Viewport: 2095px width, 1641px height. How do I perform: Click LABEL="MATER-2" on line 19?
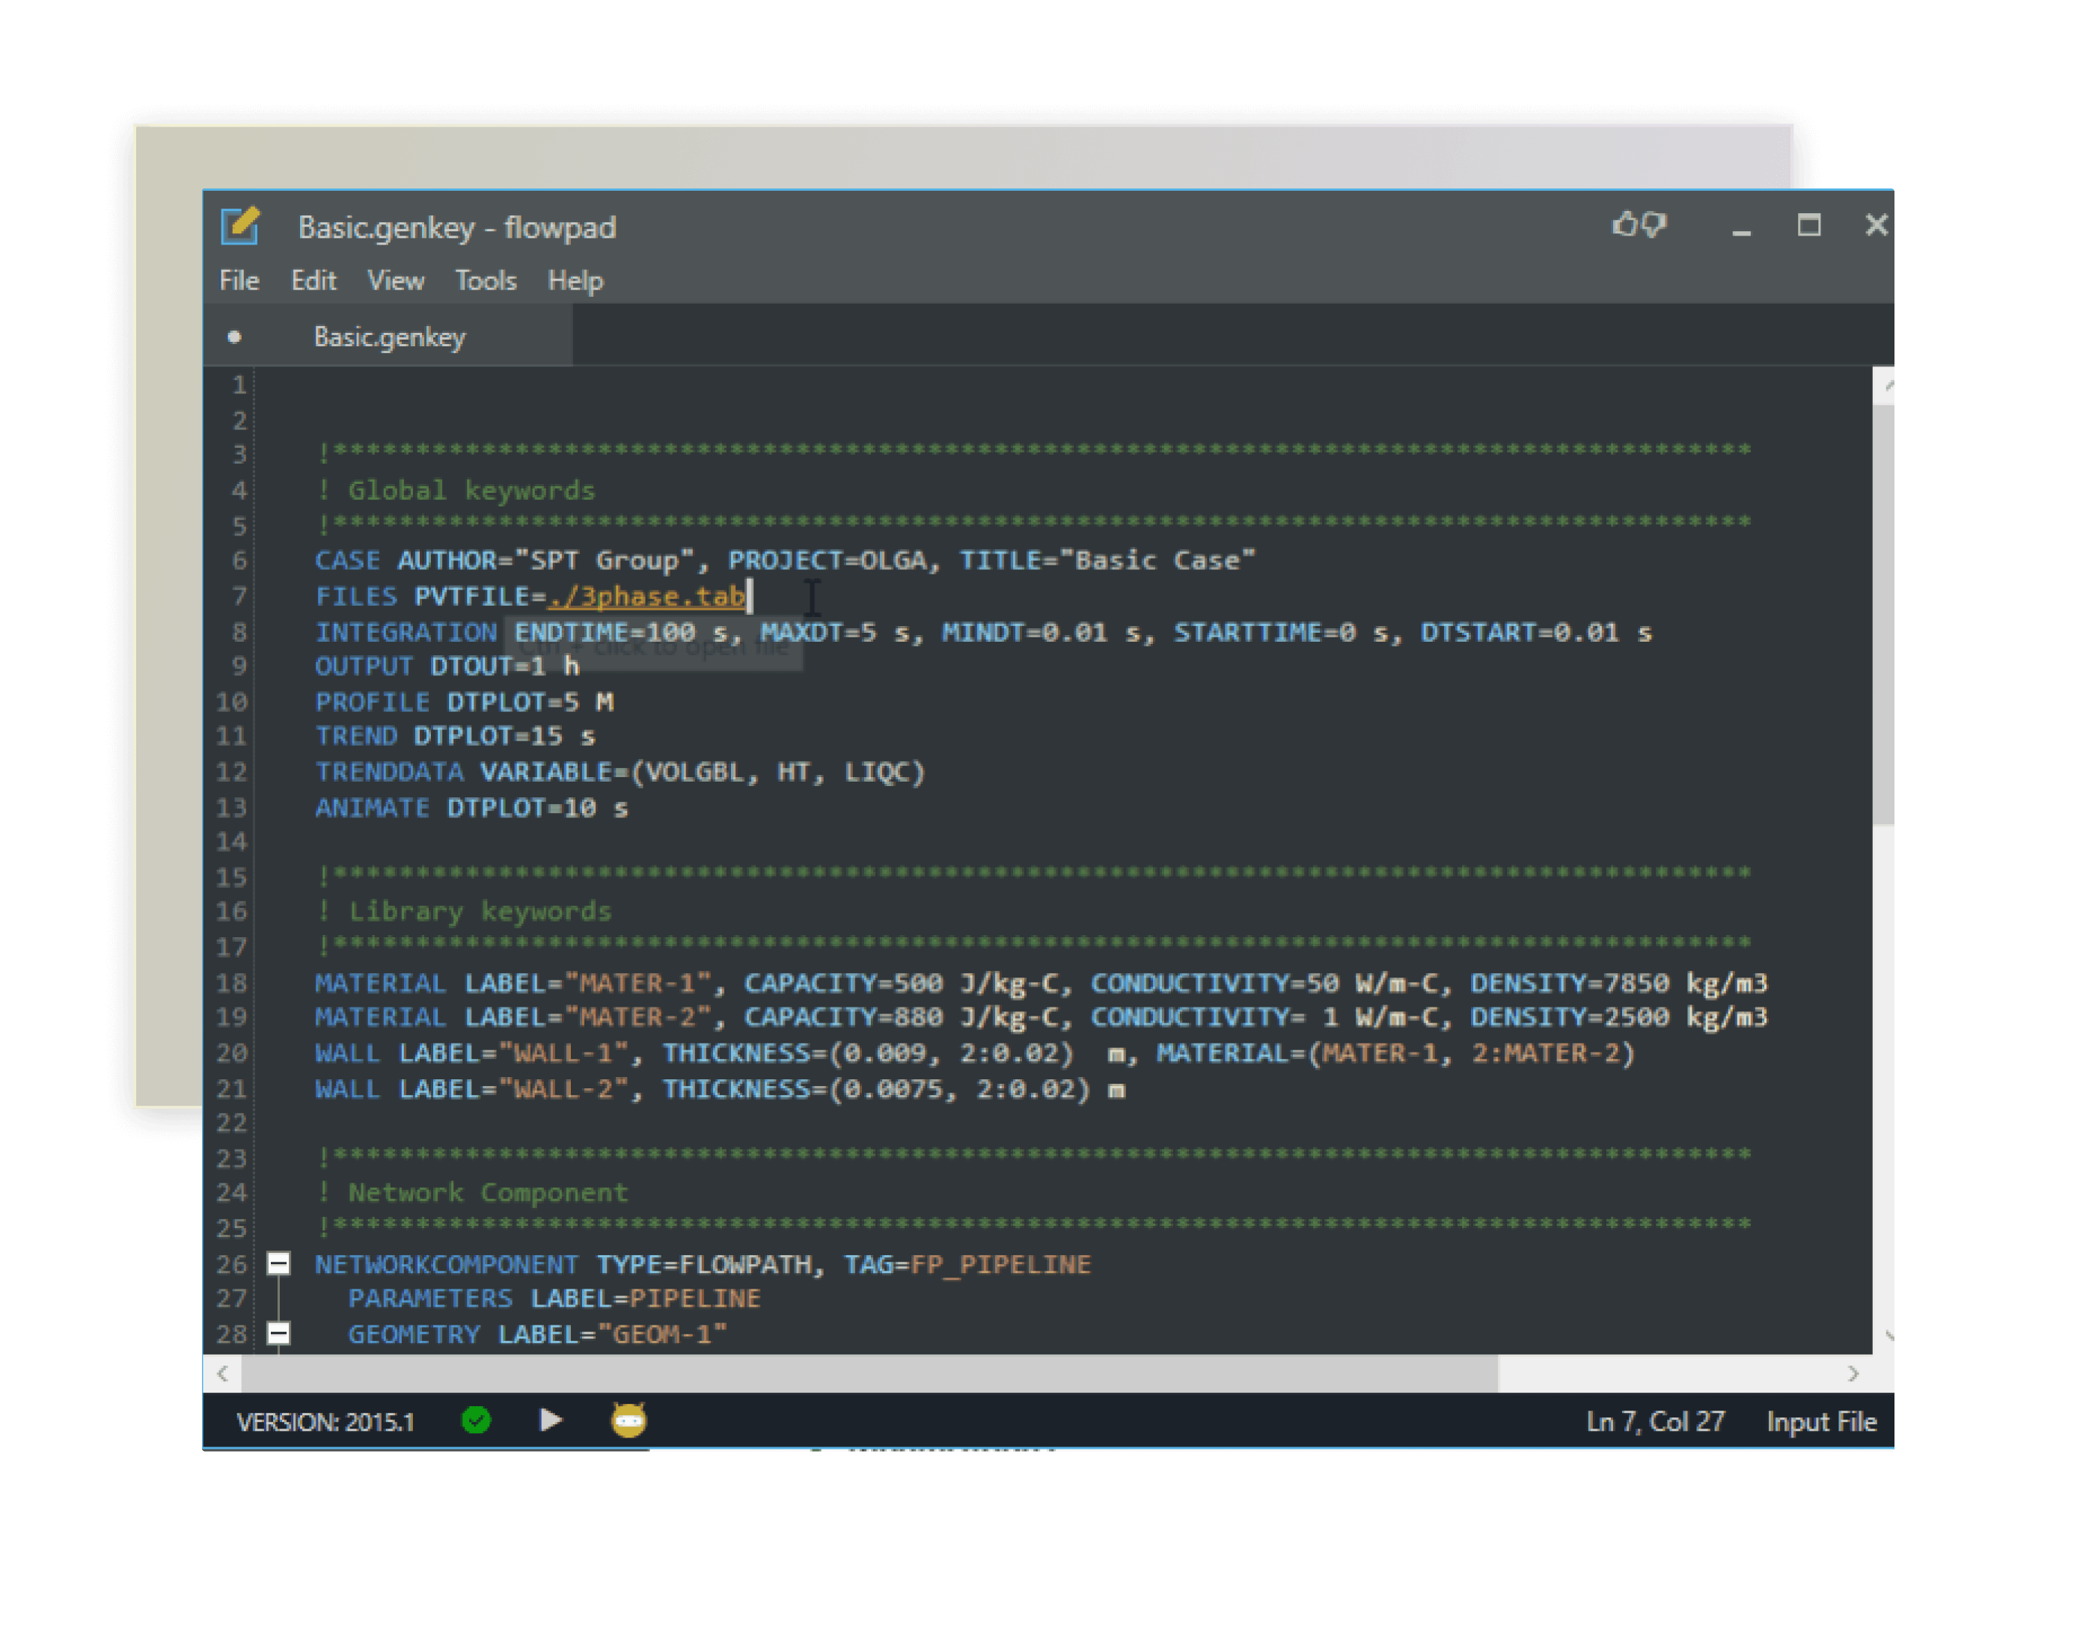click(588, 1017)
